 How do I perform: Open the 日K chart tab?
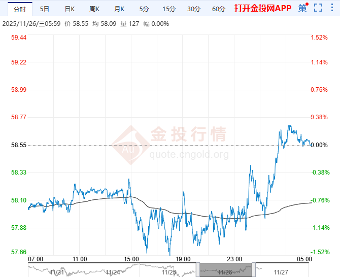tap(70, 9)
